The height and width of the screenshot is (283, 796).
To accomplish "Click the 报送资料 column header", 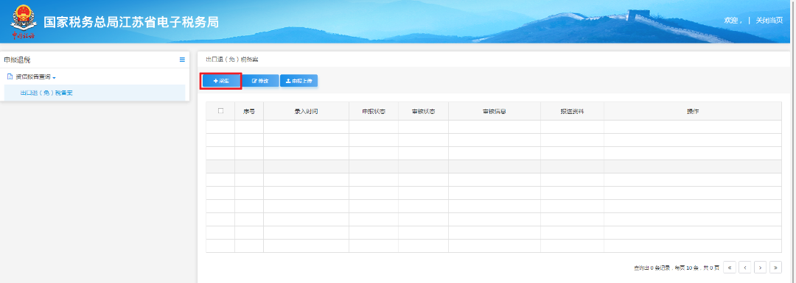I will click(572, 112).
